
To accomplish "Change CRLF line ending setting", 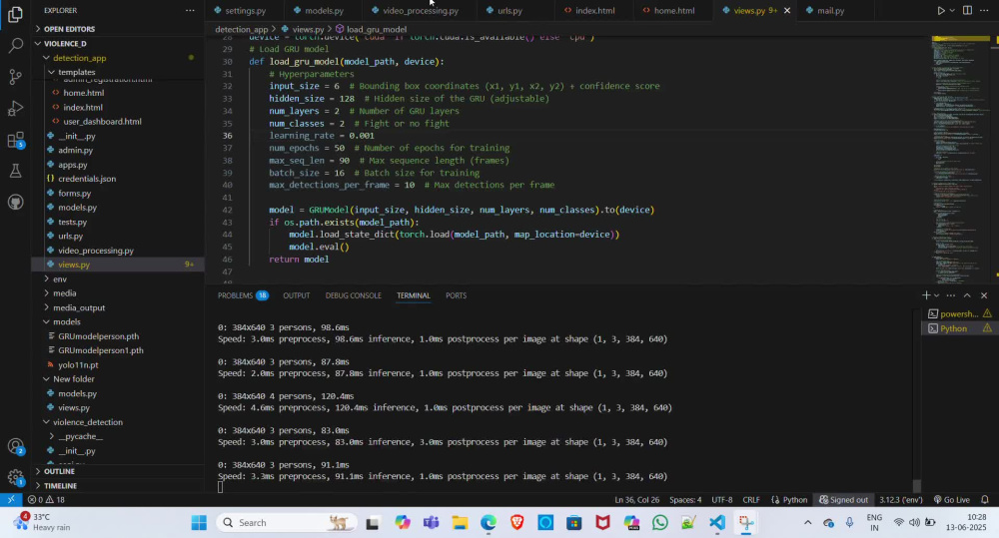I will (x=751, y=500).
